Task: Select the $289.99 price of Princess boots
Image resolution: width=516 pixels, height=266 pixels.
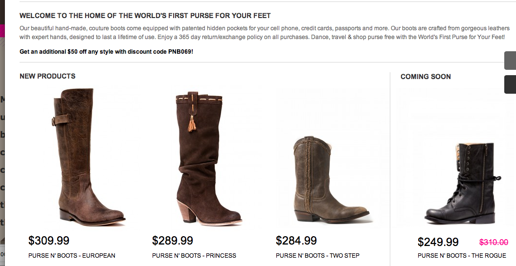Action: 173,241
